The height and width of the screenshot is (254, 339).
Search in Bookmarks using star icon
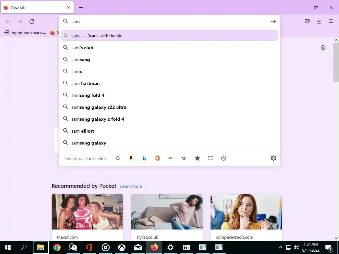(197, 158)
